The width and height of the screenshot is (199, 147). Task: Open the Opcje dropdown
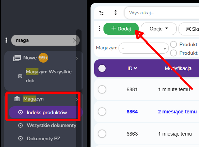(159, 29)
